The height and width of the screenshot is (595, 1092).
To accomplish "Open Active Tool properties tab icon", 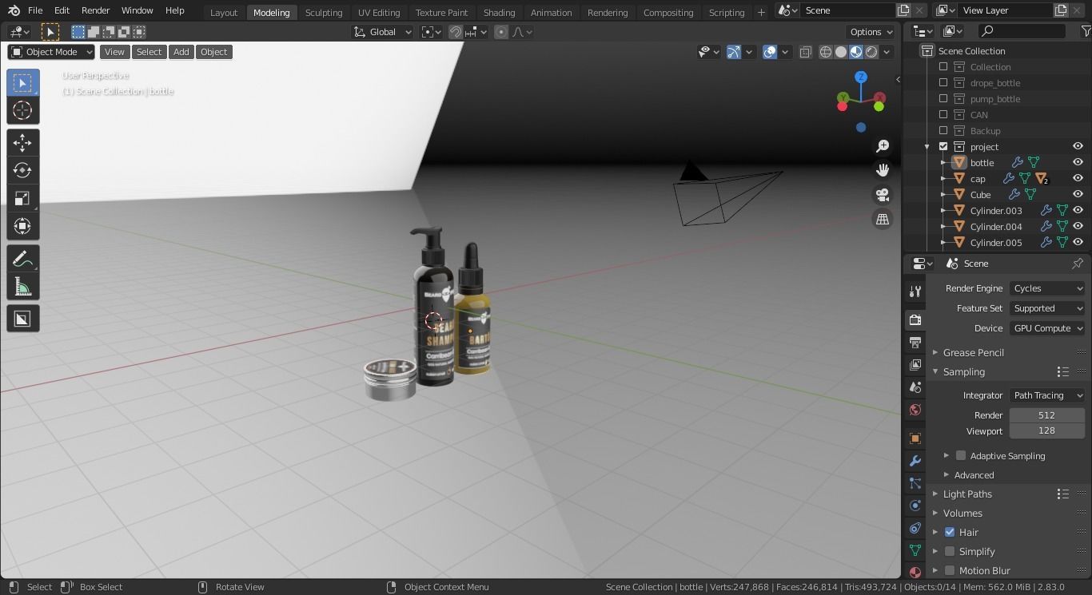I will [x=915, y=292].
